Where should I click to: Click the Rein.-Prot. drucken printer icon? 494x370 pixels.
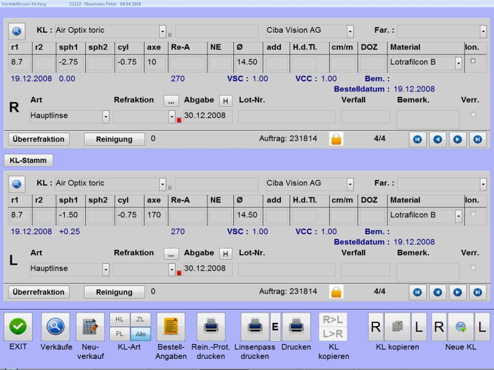[x=211, y=327]
